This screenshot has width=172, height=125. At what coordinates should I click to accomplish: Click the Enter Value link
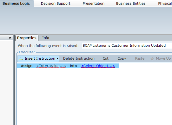51,66
